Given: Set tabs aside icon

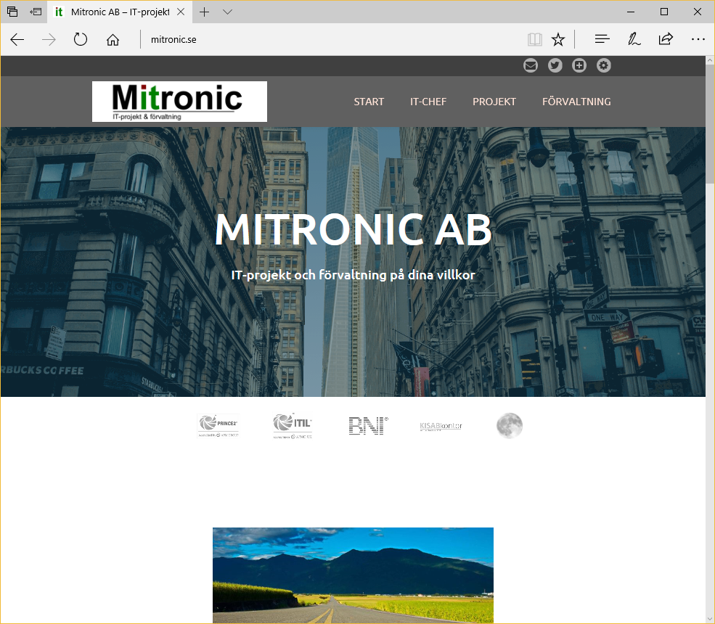Looking at the screenshot, I should (x=36, y=12).
